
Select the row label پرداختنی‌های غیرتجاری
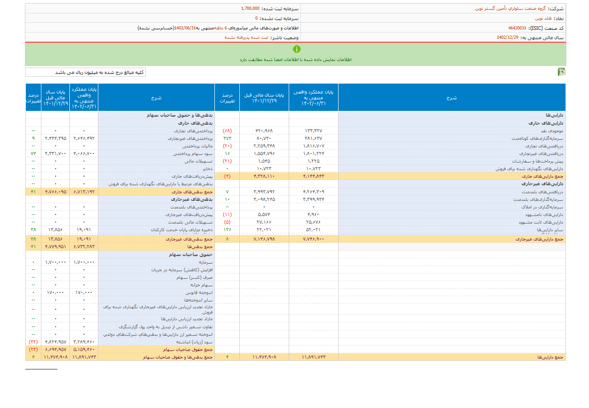pos(190,139)
